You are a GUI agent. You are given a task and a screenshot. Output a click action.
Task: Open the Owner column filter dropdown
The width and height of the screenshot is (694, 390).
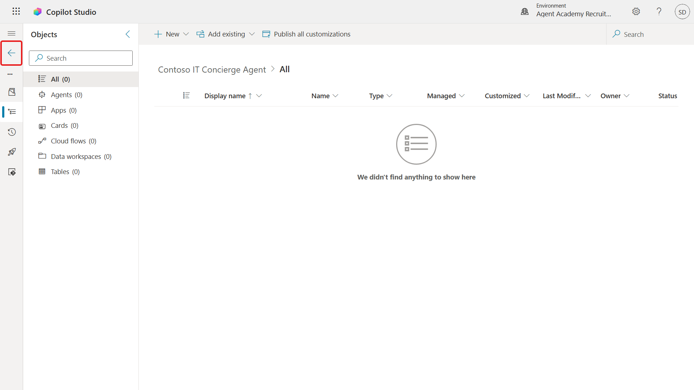tap(627, 96)
